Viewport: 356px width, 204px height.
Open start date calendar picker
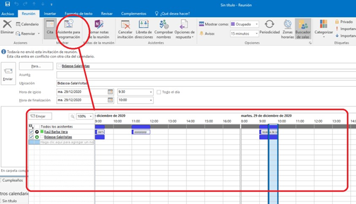110,92
